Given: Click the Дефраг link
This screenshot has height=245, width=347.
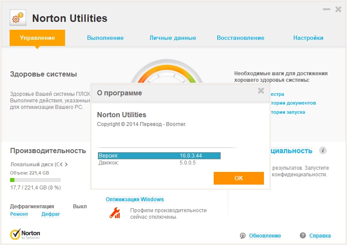Looking at the screenshot, I should click(x=51, y=214).
